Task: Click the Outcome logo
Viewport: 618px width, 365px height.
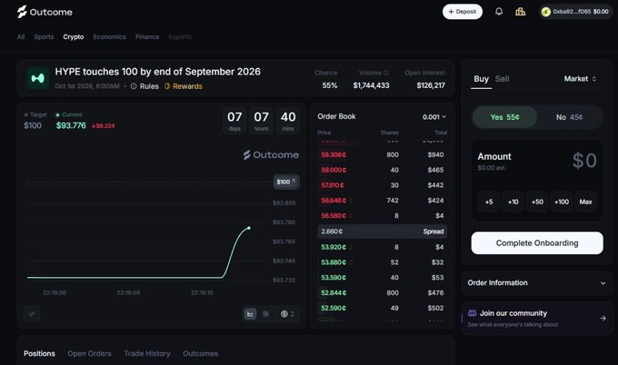Action: click(45, 12)
